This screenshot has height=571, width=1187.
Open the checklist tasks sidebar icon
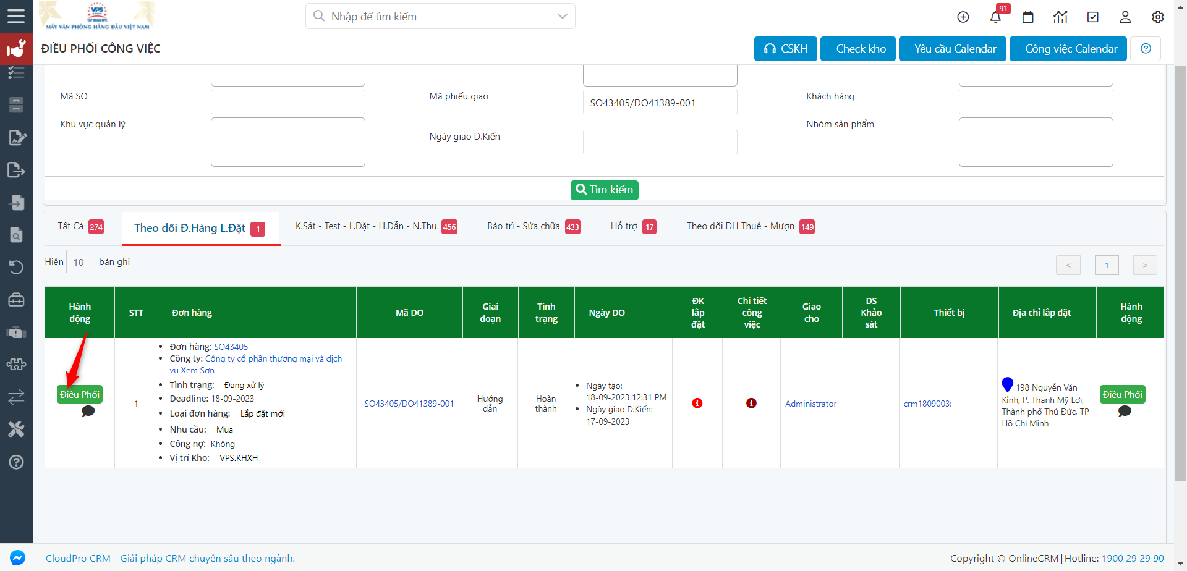coord(16,73)
